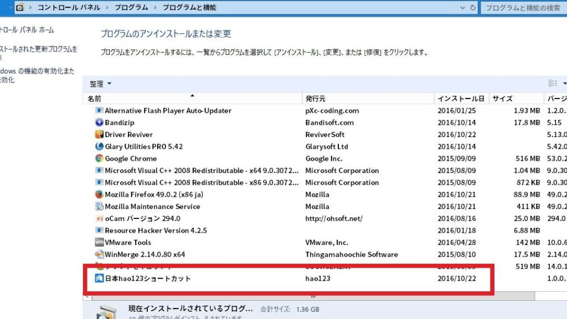Expand the address bar history dropdown

coord(463,8)
